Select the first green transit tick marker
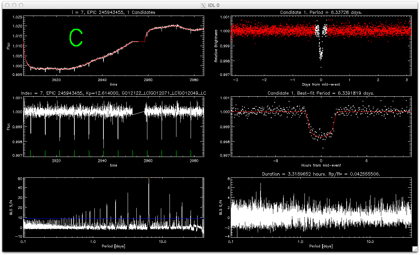Screen dimensions: 420x255 coord(31,153)
